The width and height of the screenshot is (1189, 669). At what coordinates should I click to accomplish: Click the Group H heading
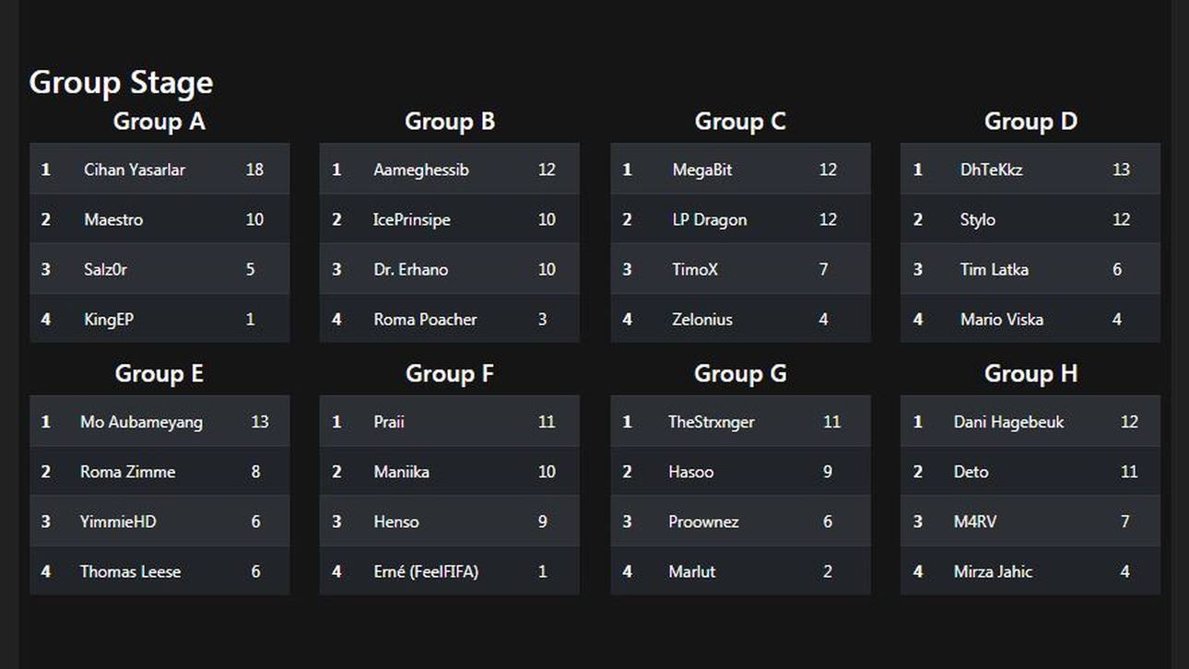(x=1030, y=374)
